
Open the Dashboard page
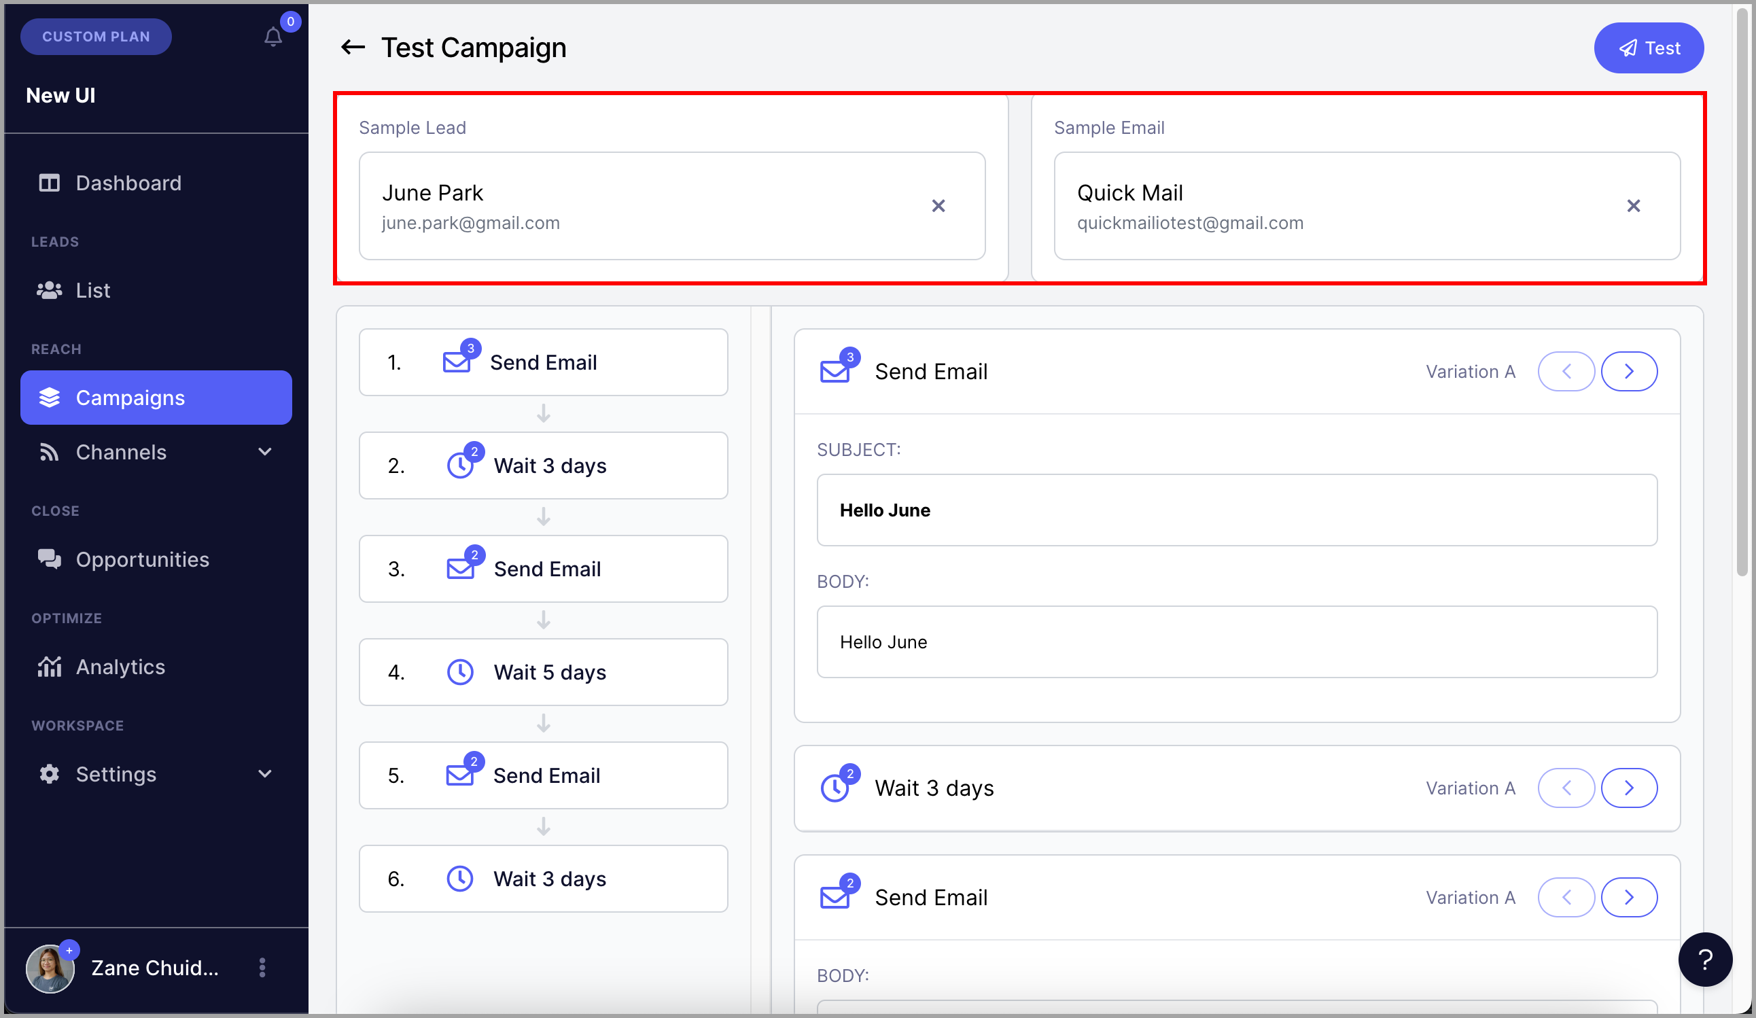156,183
